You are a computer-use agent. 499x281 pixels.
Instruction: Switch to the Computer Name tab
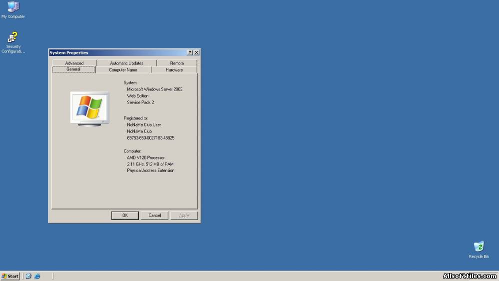[x=123, y=70]
